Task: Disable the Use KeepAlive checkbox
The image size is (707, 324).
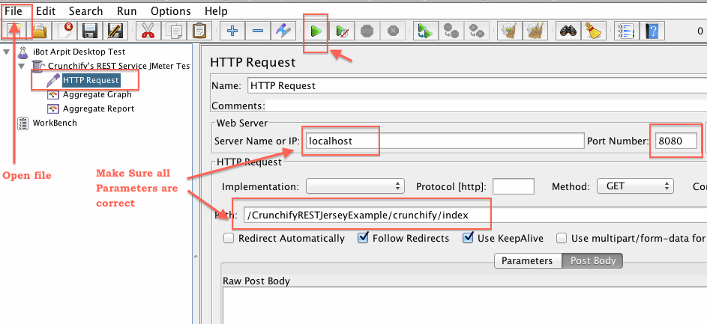Action: (468, 239)
